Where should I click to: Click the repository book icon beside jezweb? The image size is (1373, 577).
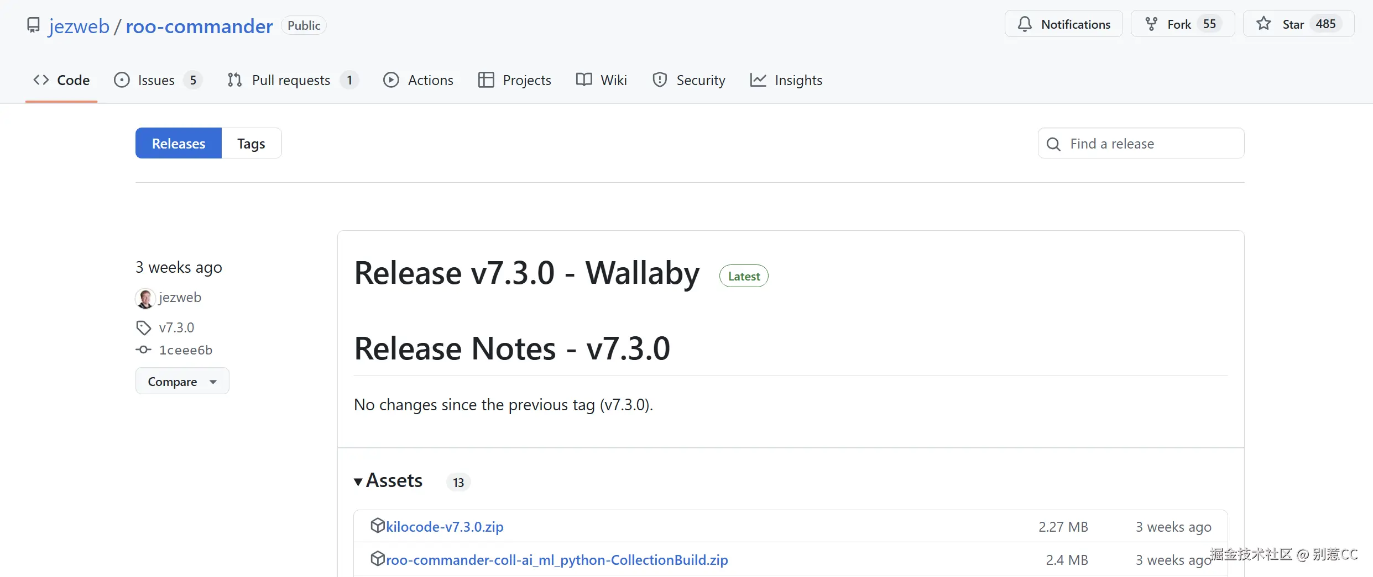coord(33,25)
